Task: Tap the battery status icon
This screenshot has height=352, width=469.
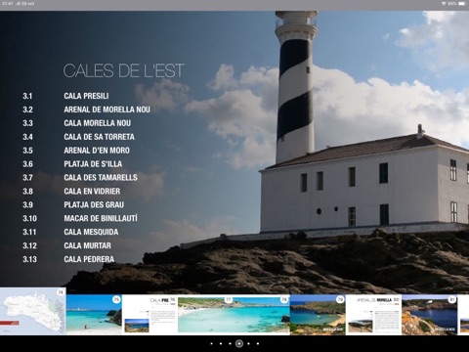Action: click(x=462, y=4)
